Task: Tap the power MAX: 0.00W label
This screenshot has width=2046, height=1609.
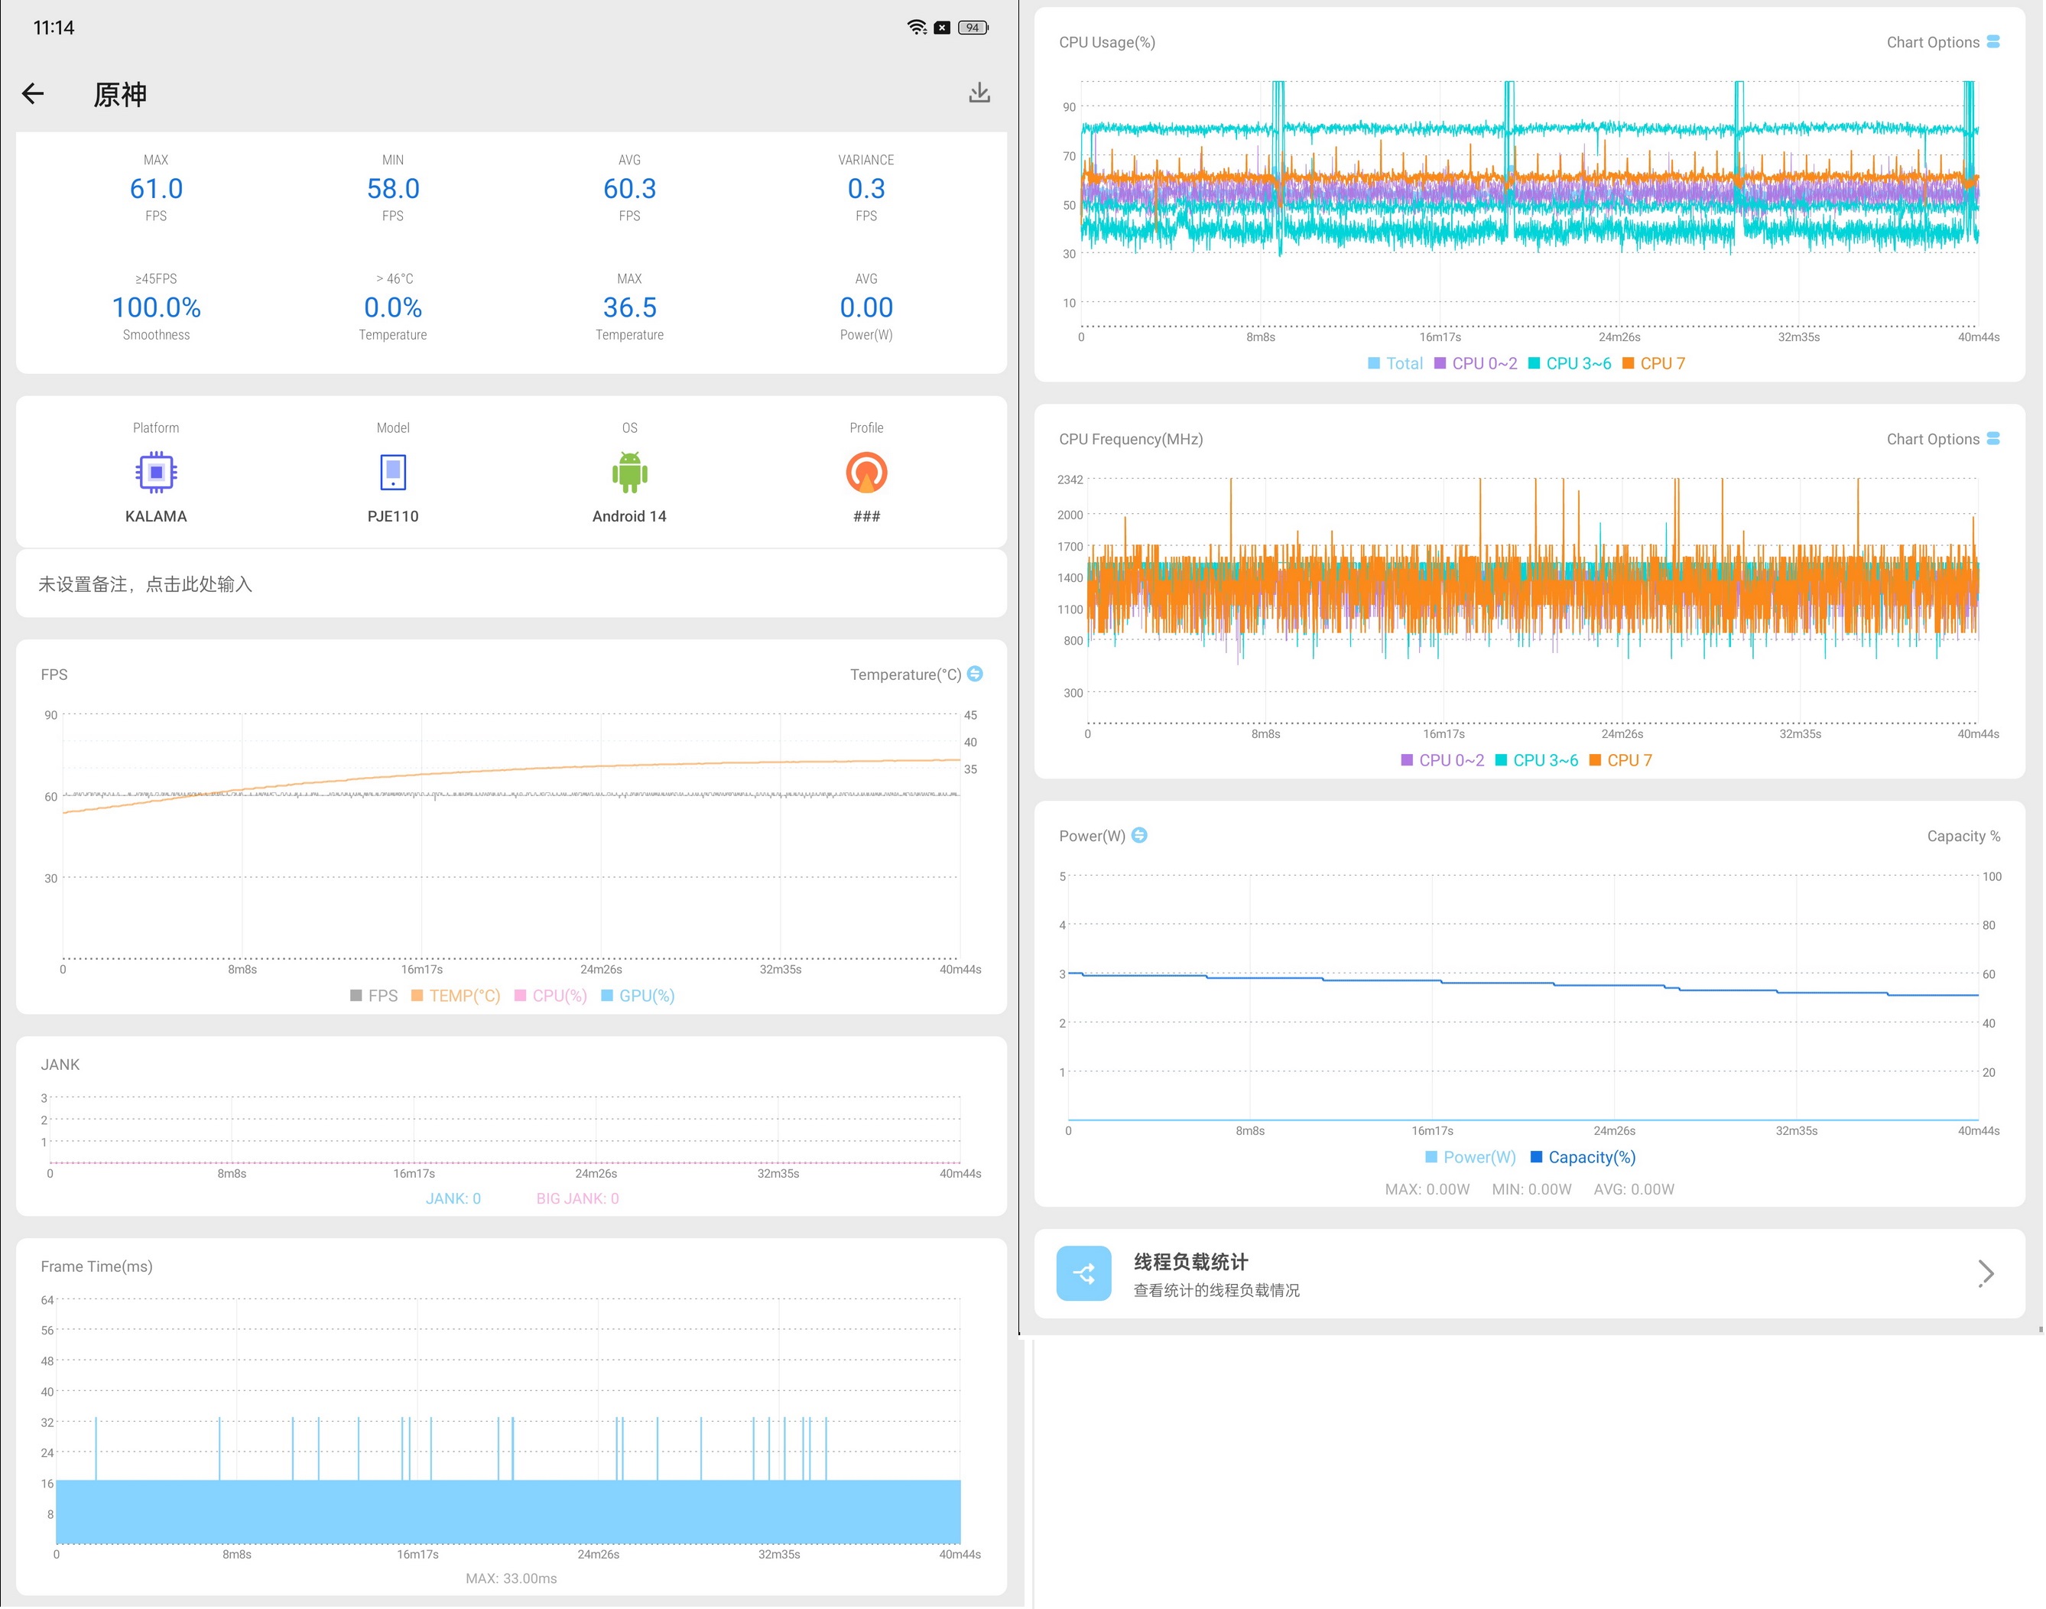Action: point(1427,1189)
